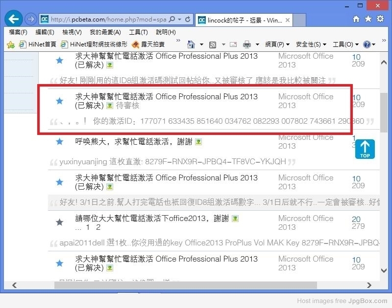Open the Home icon in command bar
Viewport: 392px width, 308px height.
(191, 44)
